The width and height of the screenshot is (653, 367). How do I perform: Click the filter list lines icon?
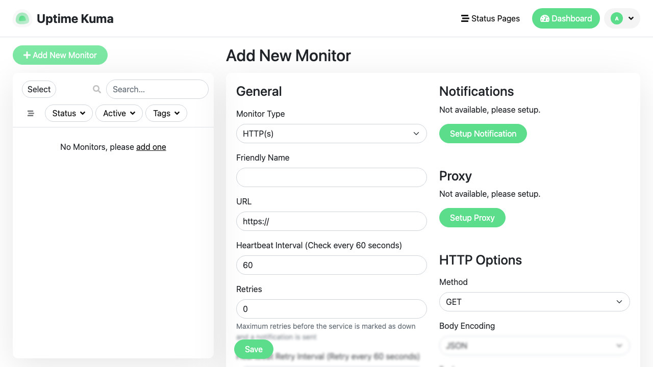point(31,113)
